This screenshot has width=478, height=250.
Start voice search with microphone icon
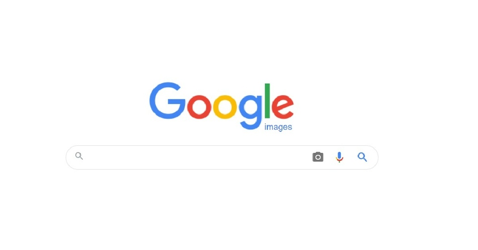click(339, 157)
